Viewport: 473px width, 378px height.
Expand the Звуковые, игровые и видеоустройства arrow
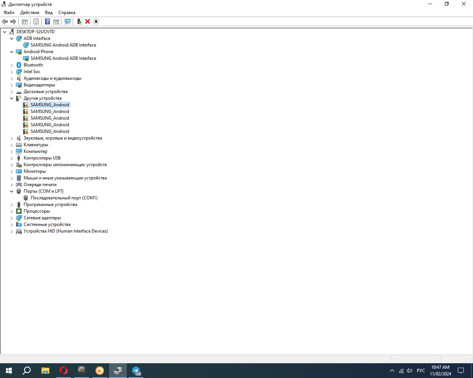(12, 138)
